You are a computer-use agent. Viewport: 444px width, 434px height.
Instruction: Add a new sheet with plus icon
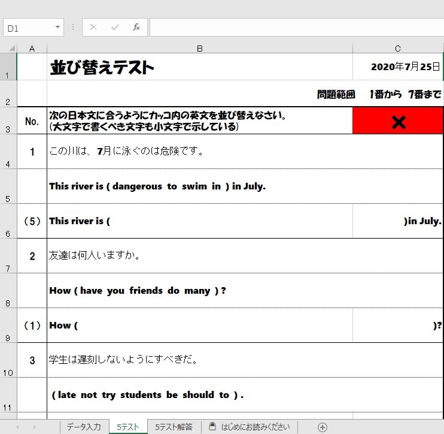click(323, 427)
